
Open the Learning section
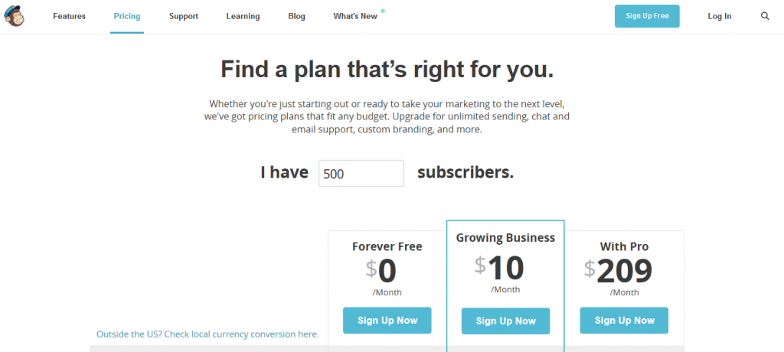243,16
